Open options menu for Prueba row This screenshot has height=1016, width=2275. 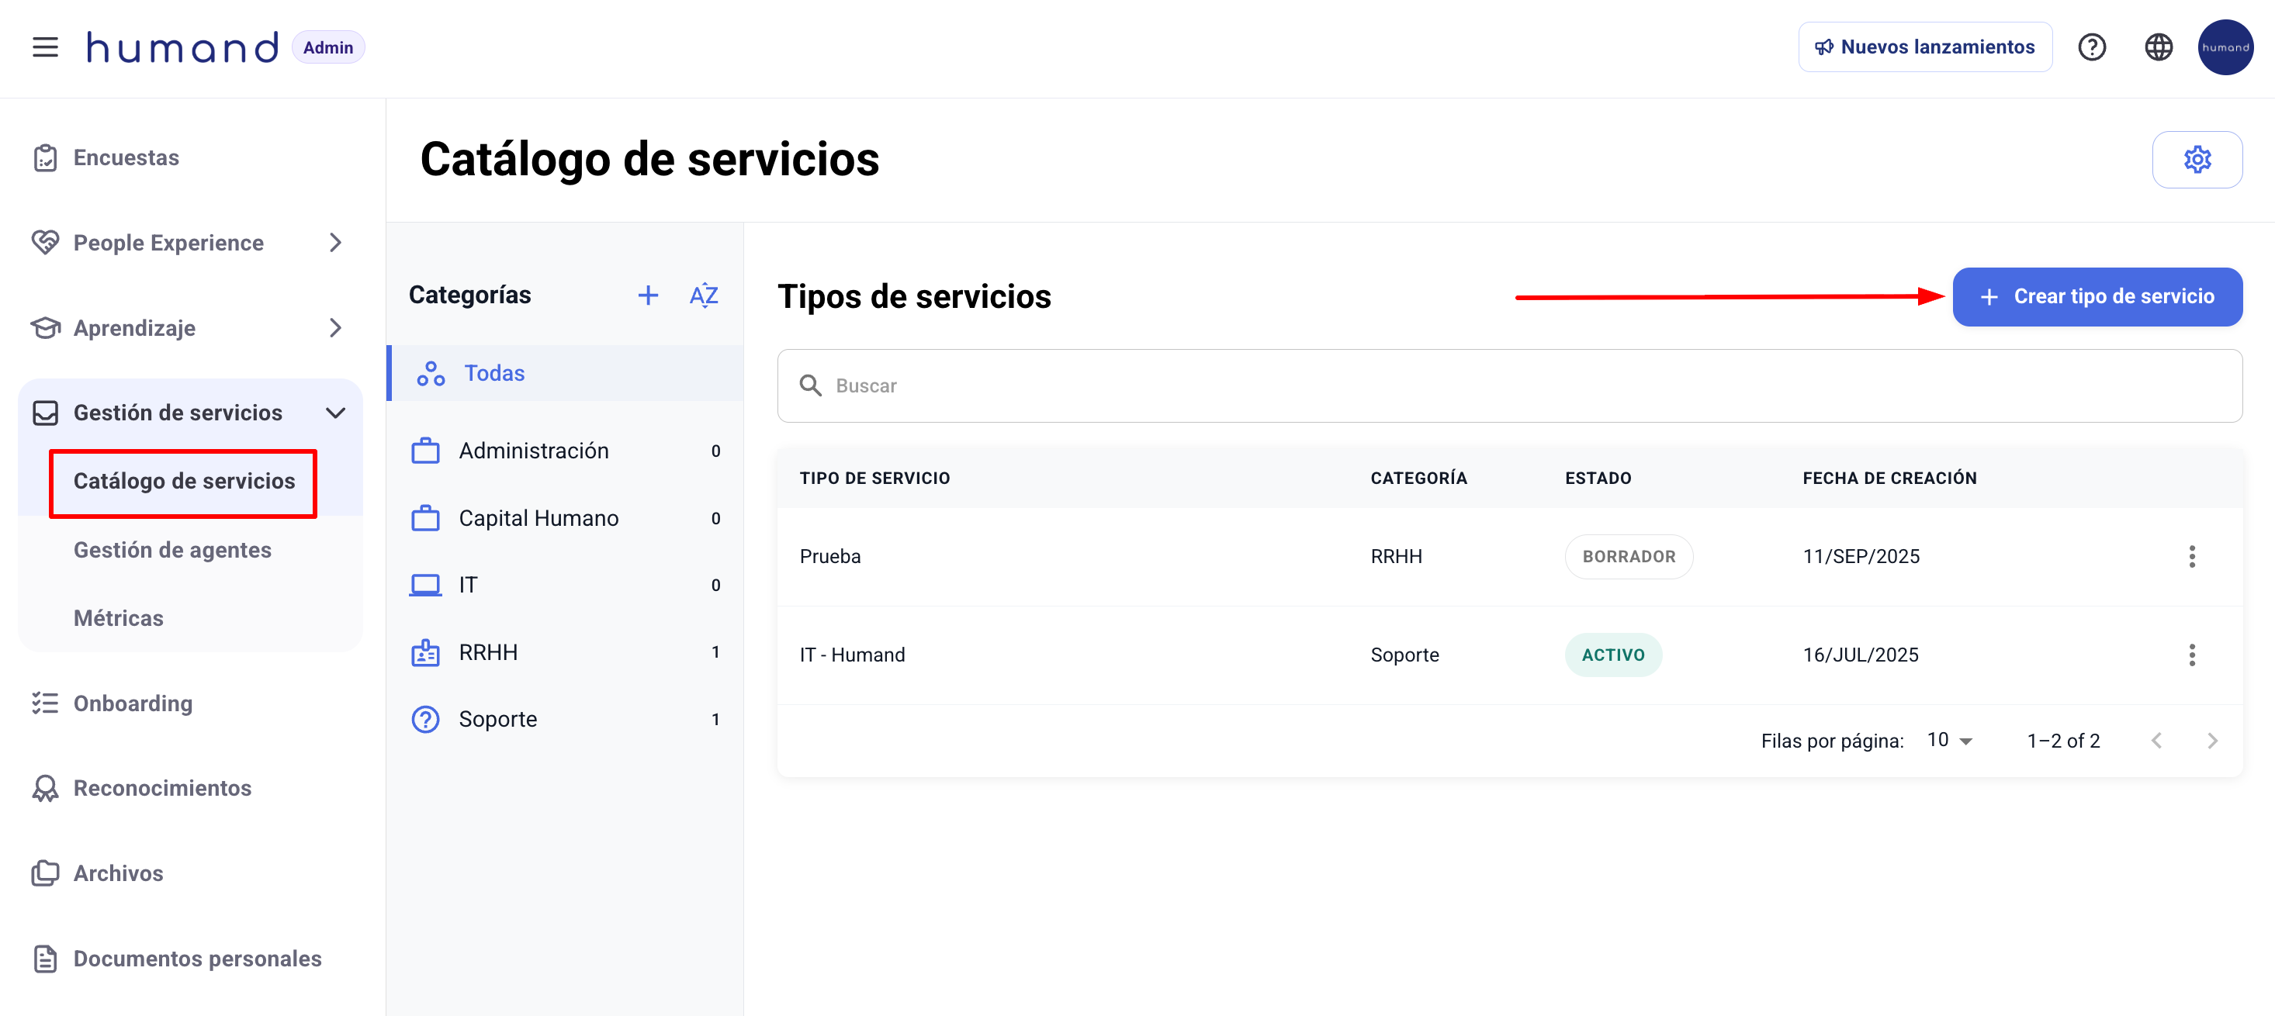2191,556
